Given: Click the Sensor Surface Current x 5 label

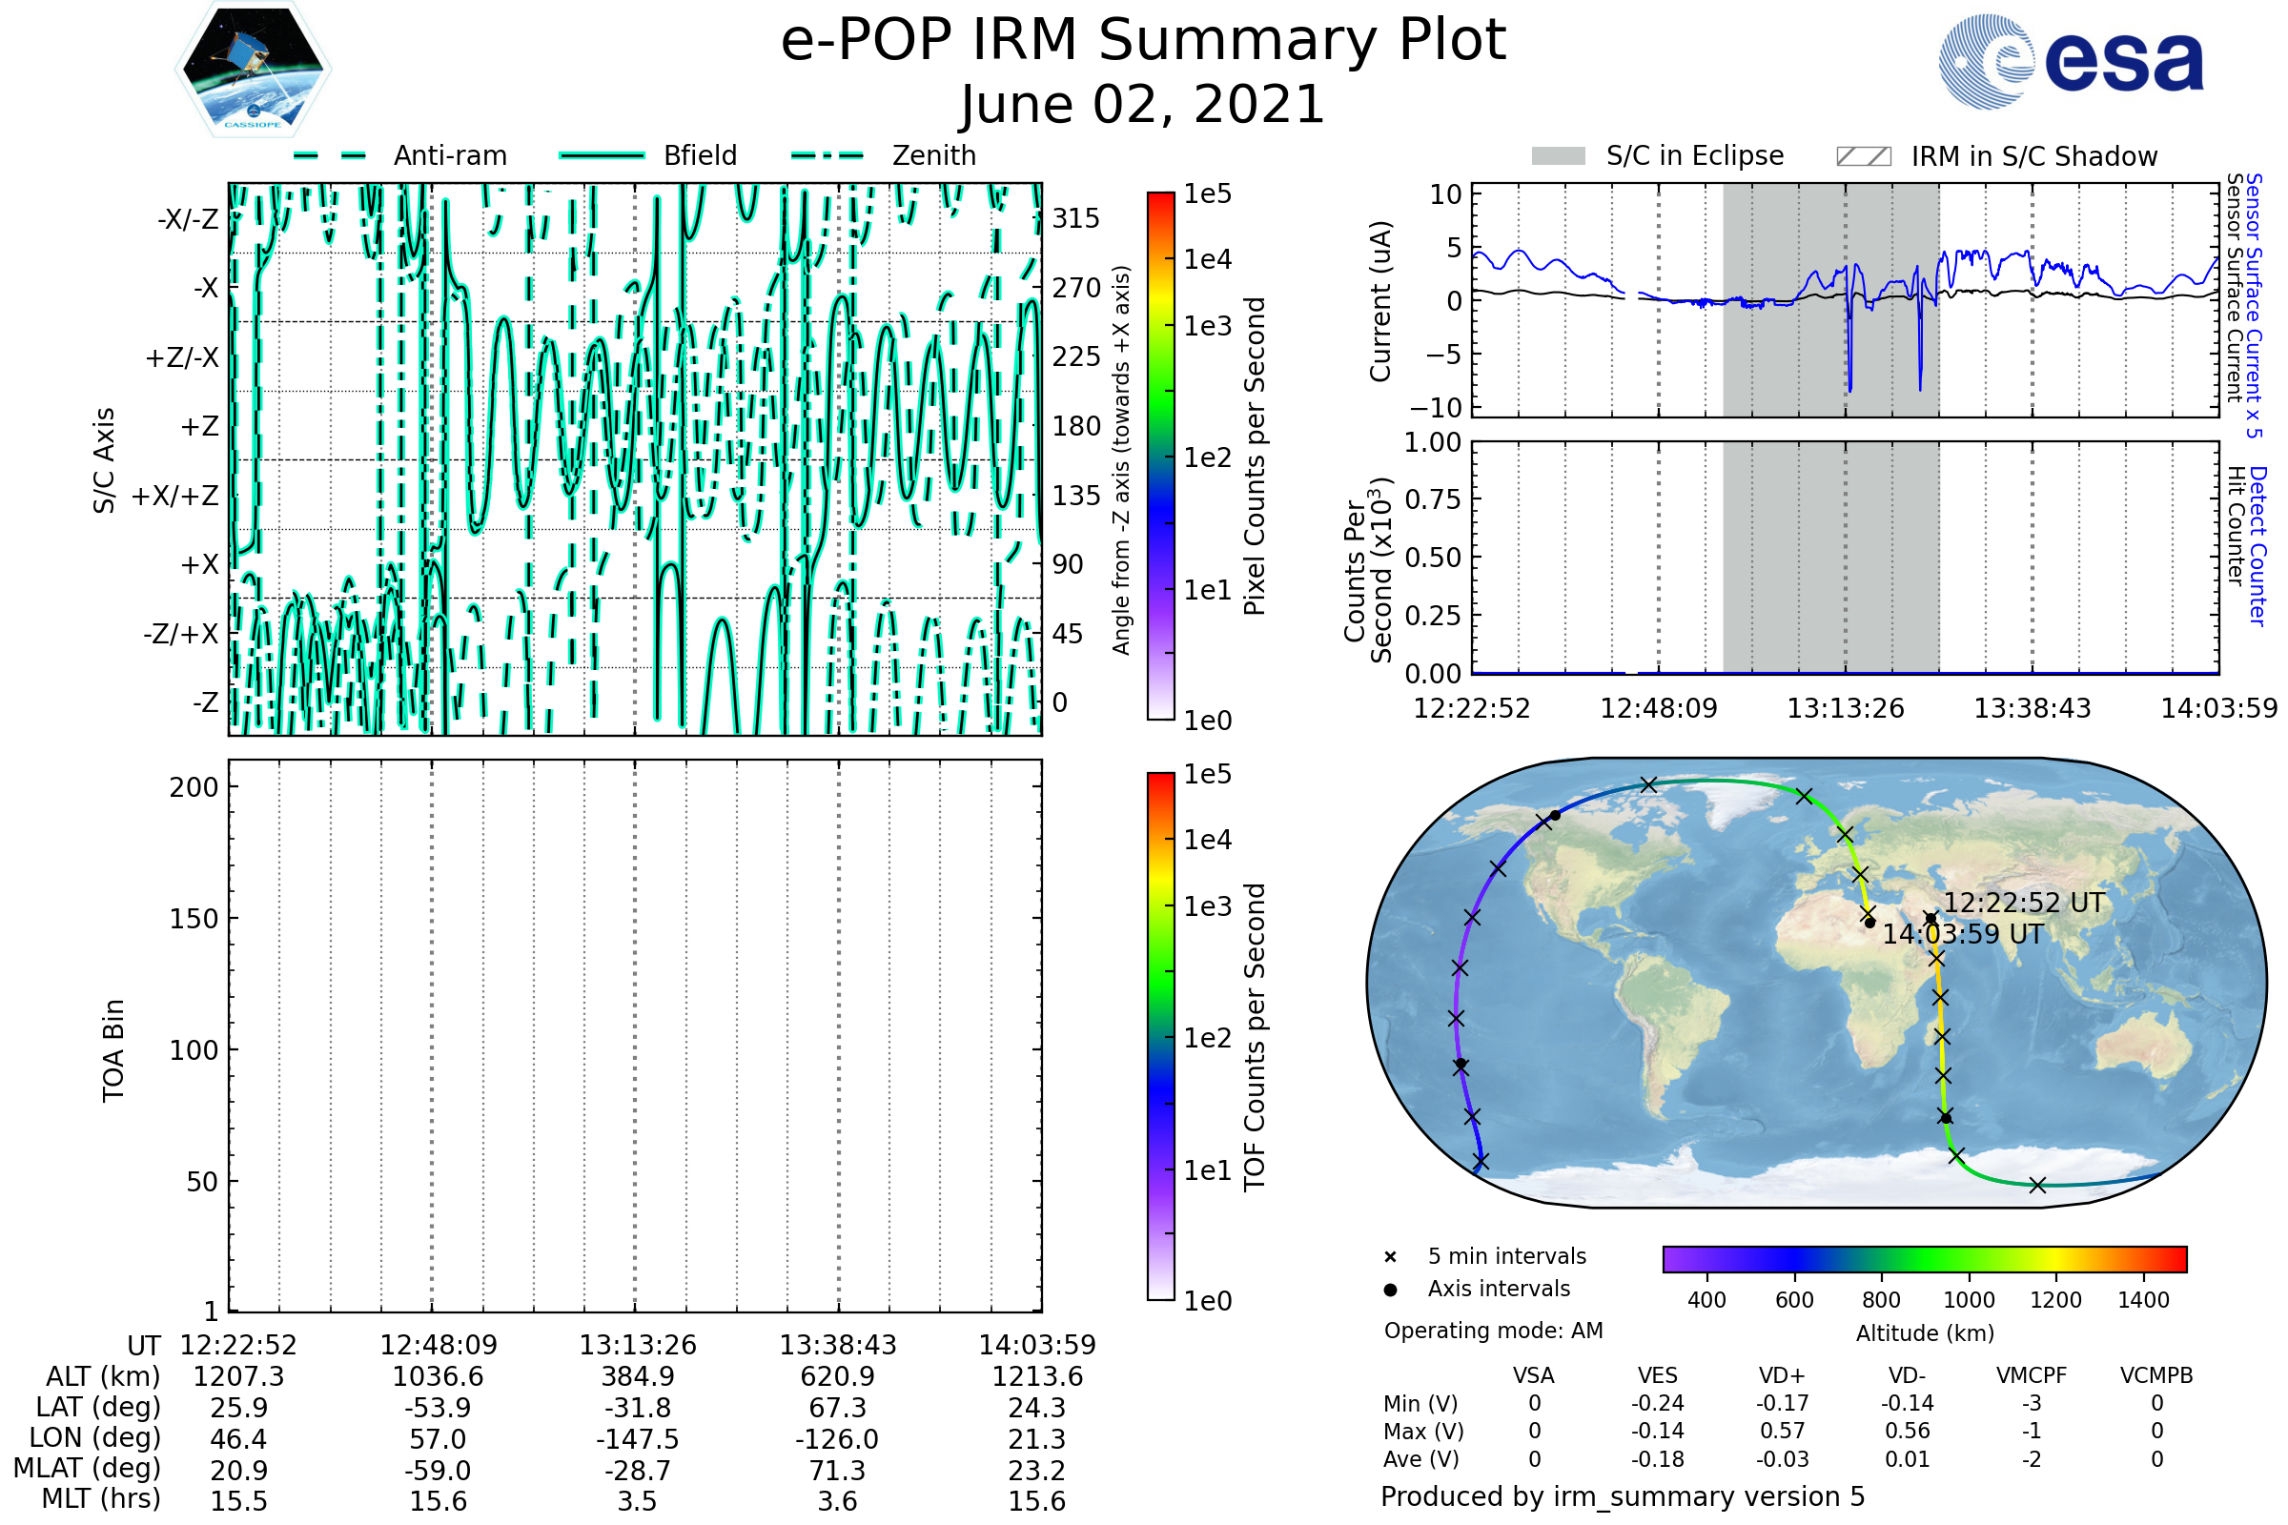Looking at the screenshot, I should [x=2253, y=305].
